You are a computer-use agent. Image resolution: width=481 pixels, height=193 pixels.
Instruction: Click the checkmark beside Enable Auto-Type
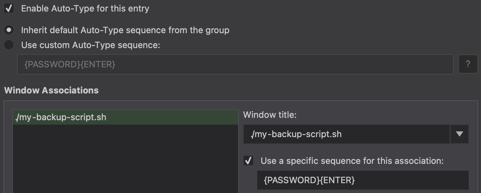point(9,8)
